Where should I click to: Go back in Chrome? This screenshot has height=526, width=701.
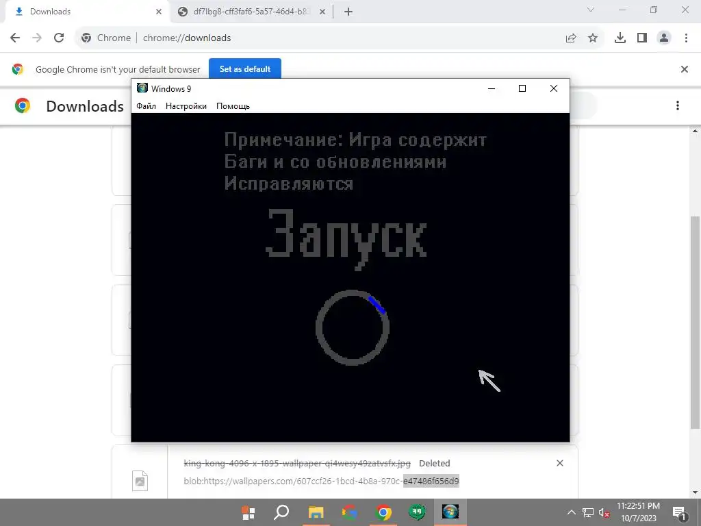[15, 38]
